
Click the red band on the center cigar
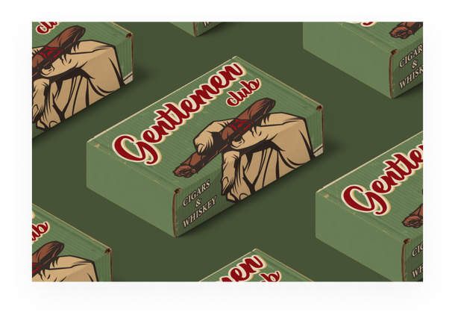point(237,126)
